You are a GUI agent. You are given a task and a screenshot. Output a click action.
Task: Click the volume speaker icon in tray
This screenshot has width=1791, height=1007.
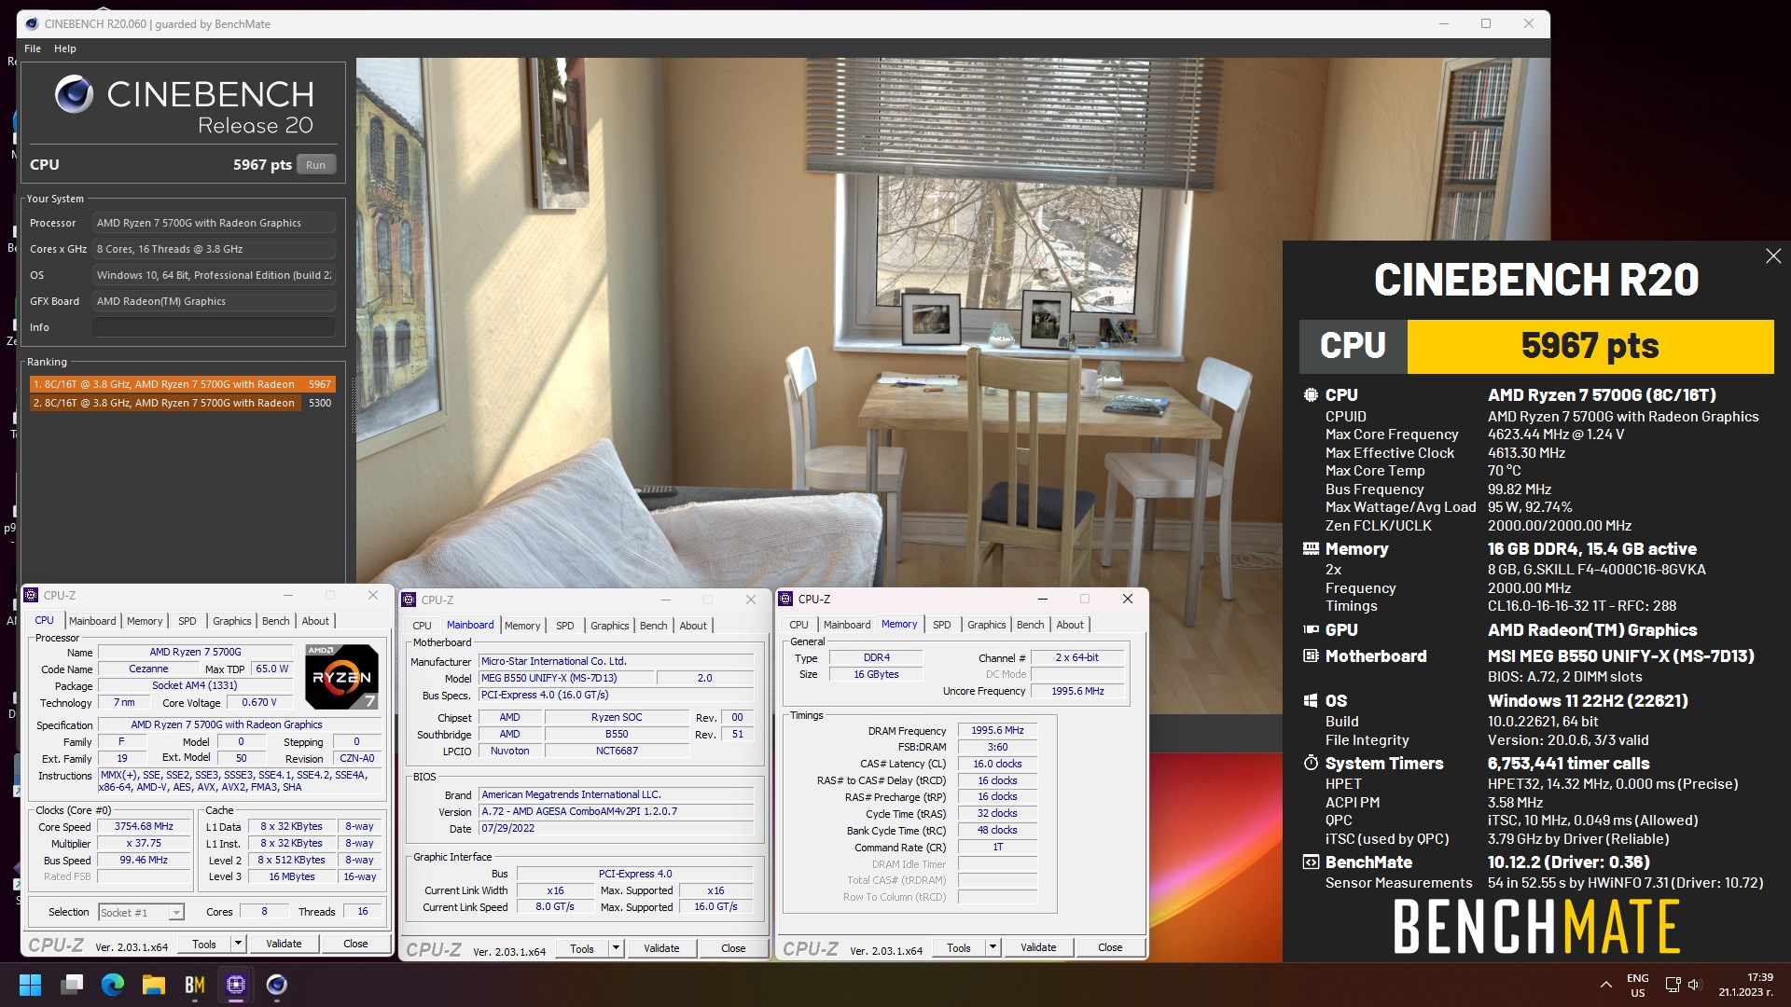click(x=1695, y=985)
